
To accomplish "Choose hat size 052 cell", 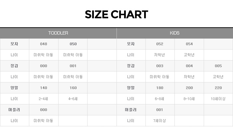I will coord(160,44).
